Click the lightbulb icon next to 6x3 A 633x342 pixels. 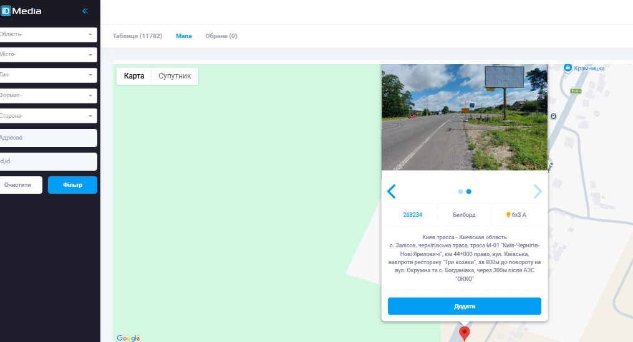508,214
